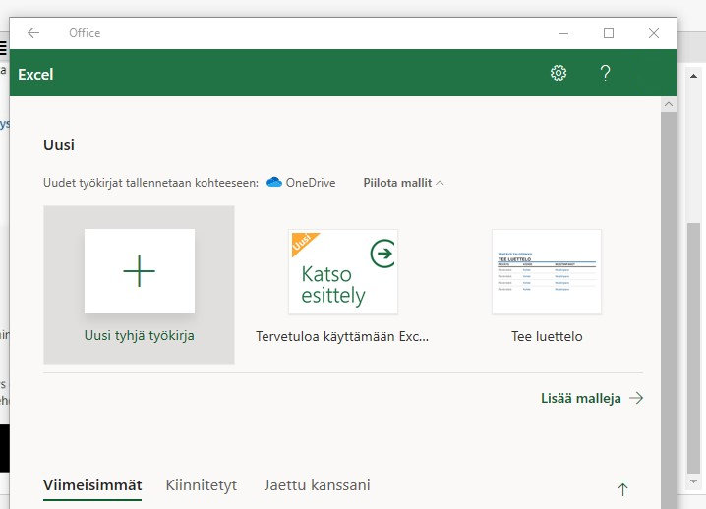Minimize the Office window
The image size is (706, 509).
(x=563, y=33)
